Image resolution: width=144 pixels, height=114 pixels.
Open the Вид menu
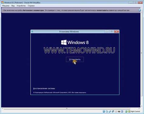coord(13,6)
